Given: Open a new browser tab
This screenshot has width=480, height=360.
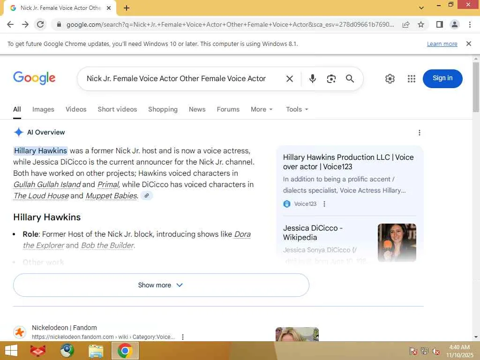Looking at the screenshot, I should (x=127, y=8).
